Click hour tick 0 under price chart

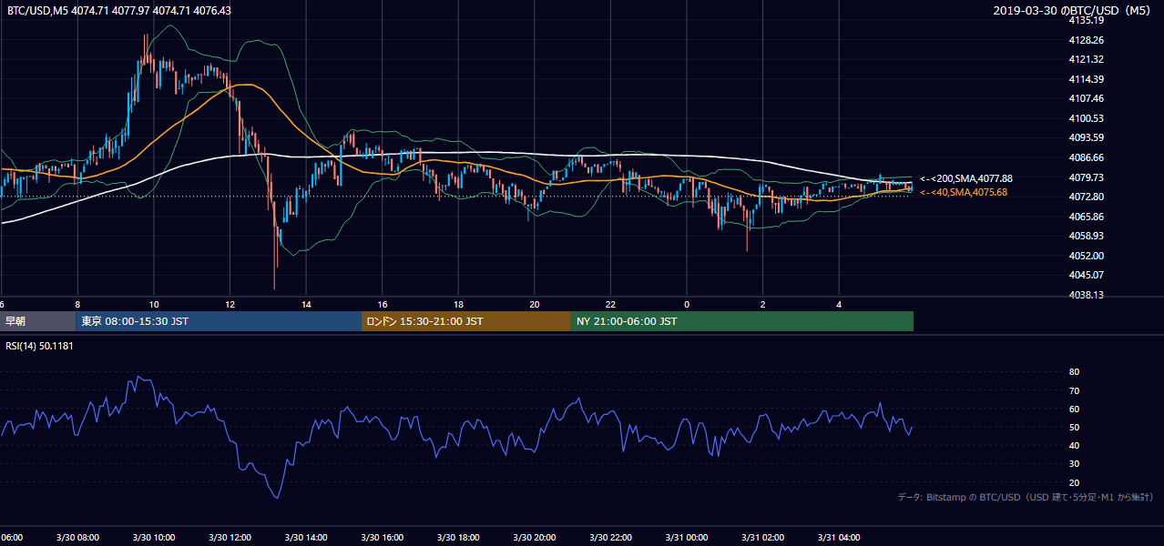tap(688, 305)
